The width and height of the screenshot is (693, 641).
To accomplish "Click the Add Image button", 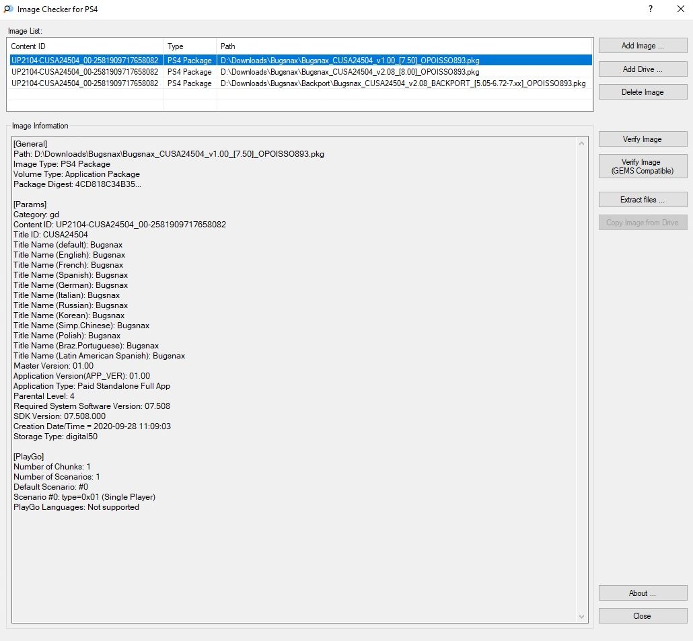I will (643, 46).
